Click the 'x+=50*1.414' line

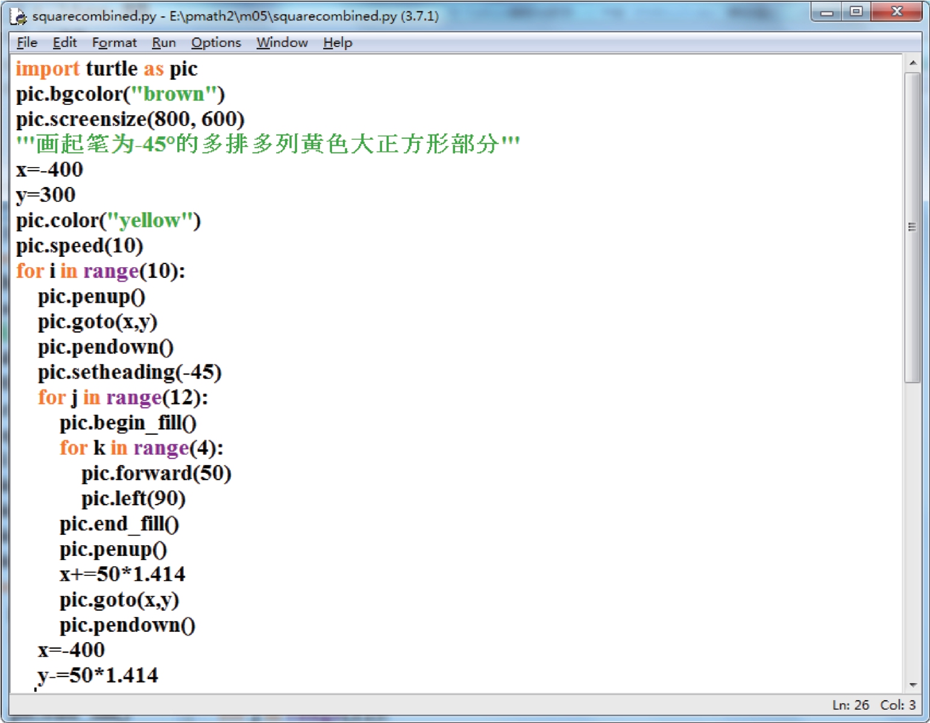(x=122, y=575)
